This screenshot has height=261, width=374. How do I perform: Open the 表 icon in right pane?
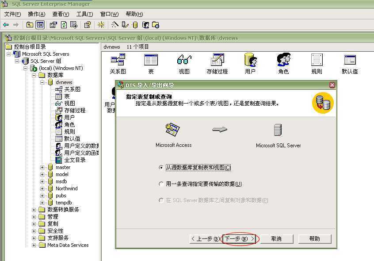tap(151, 64)
